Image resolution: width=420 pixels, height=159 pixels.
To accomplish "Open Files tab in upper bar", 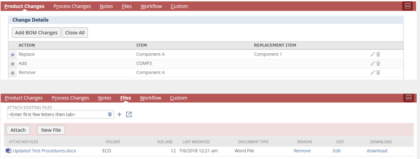I will [127, 6].
